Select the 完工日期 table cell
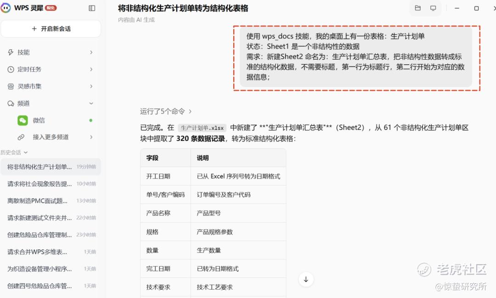The width and height of the screenshot is (496, 298). pyautogui.click(x=165, y=269)
